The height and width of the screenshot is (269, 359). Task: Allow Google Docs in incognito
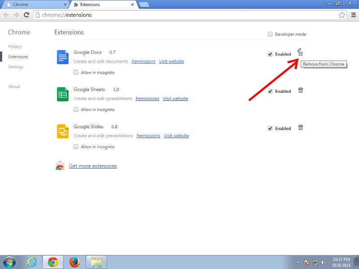76,73
